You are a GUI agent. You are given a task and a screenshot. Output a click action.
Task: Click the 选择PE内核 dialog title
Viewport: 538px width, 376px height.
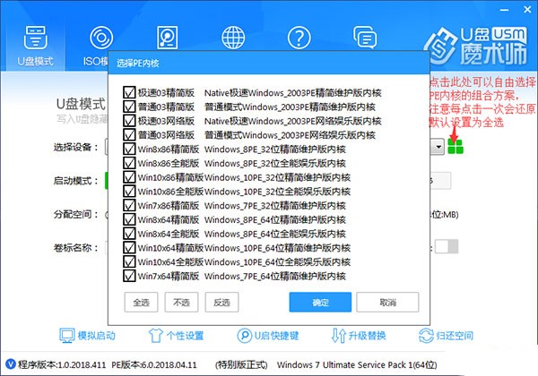click(x=137, y=63)
